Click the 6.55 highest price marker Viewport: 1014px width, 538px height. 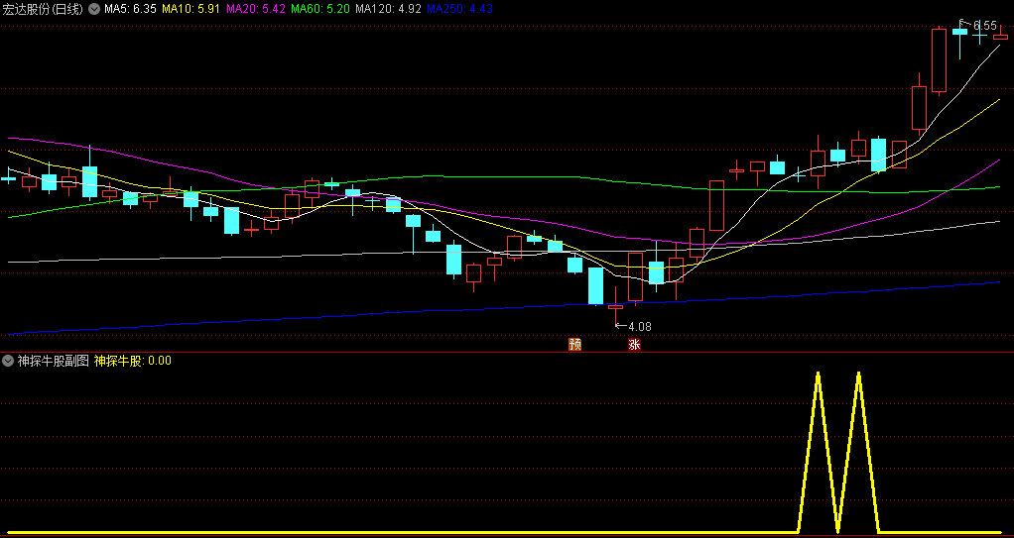(x=979, y=25)
